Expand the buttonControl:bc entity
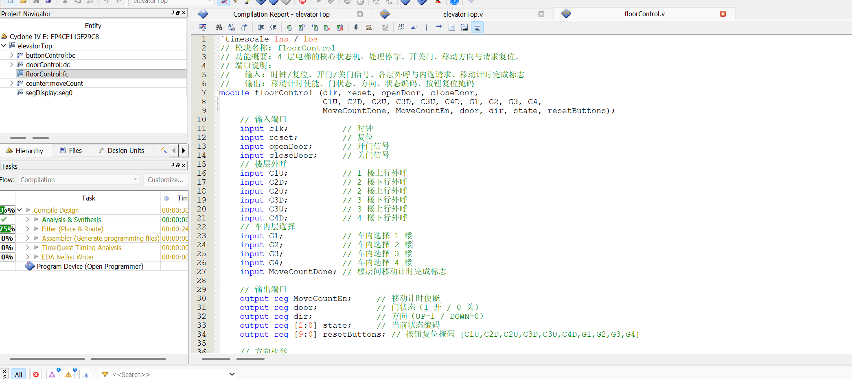 coord(11,55)
